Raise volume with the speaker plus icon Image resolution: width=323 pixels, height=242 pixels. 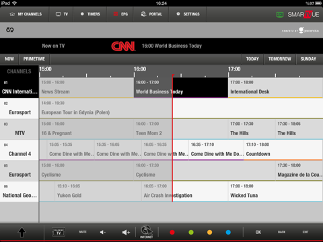click(x=126, y=233)
